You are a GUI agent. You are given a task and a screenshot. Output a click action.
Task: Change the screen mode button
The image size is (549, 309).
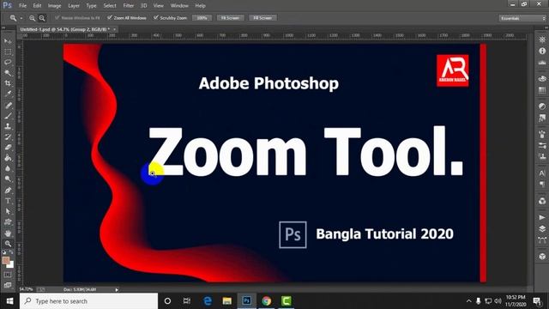[x=8, y=285]
